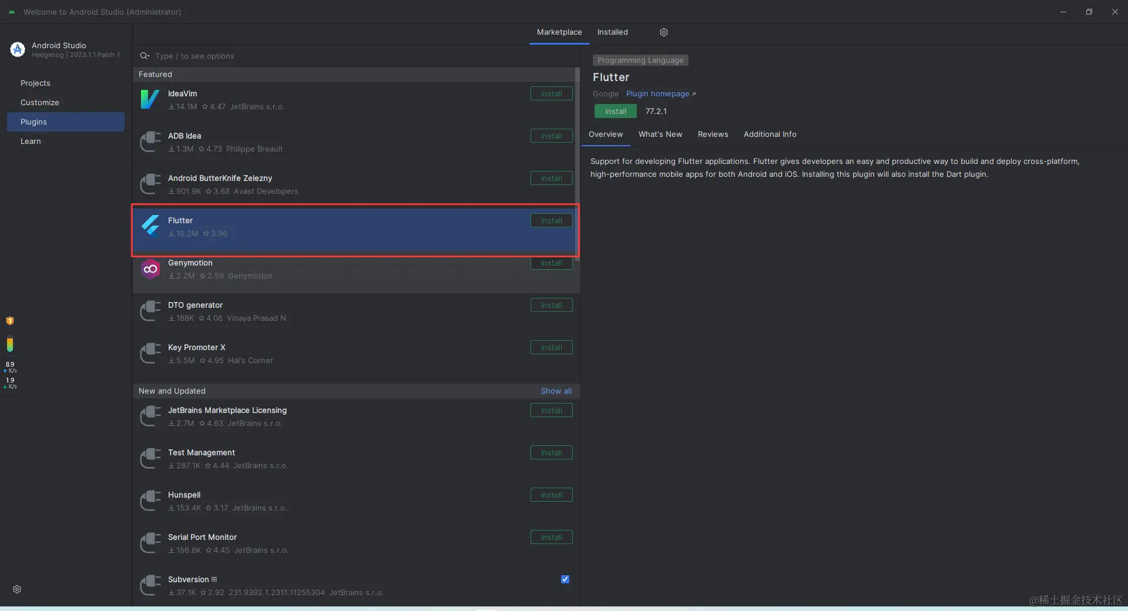
Task: Select Projects in the sidebar
Action: point(66,83)
